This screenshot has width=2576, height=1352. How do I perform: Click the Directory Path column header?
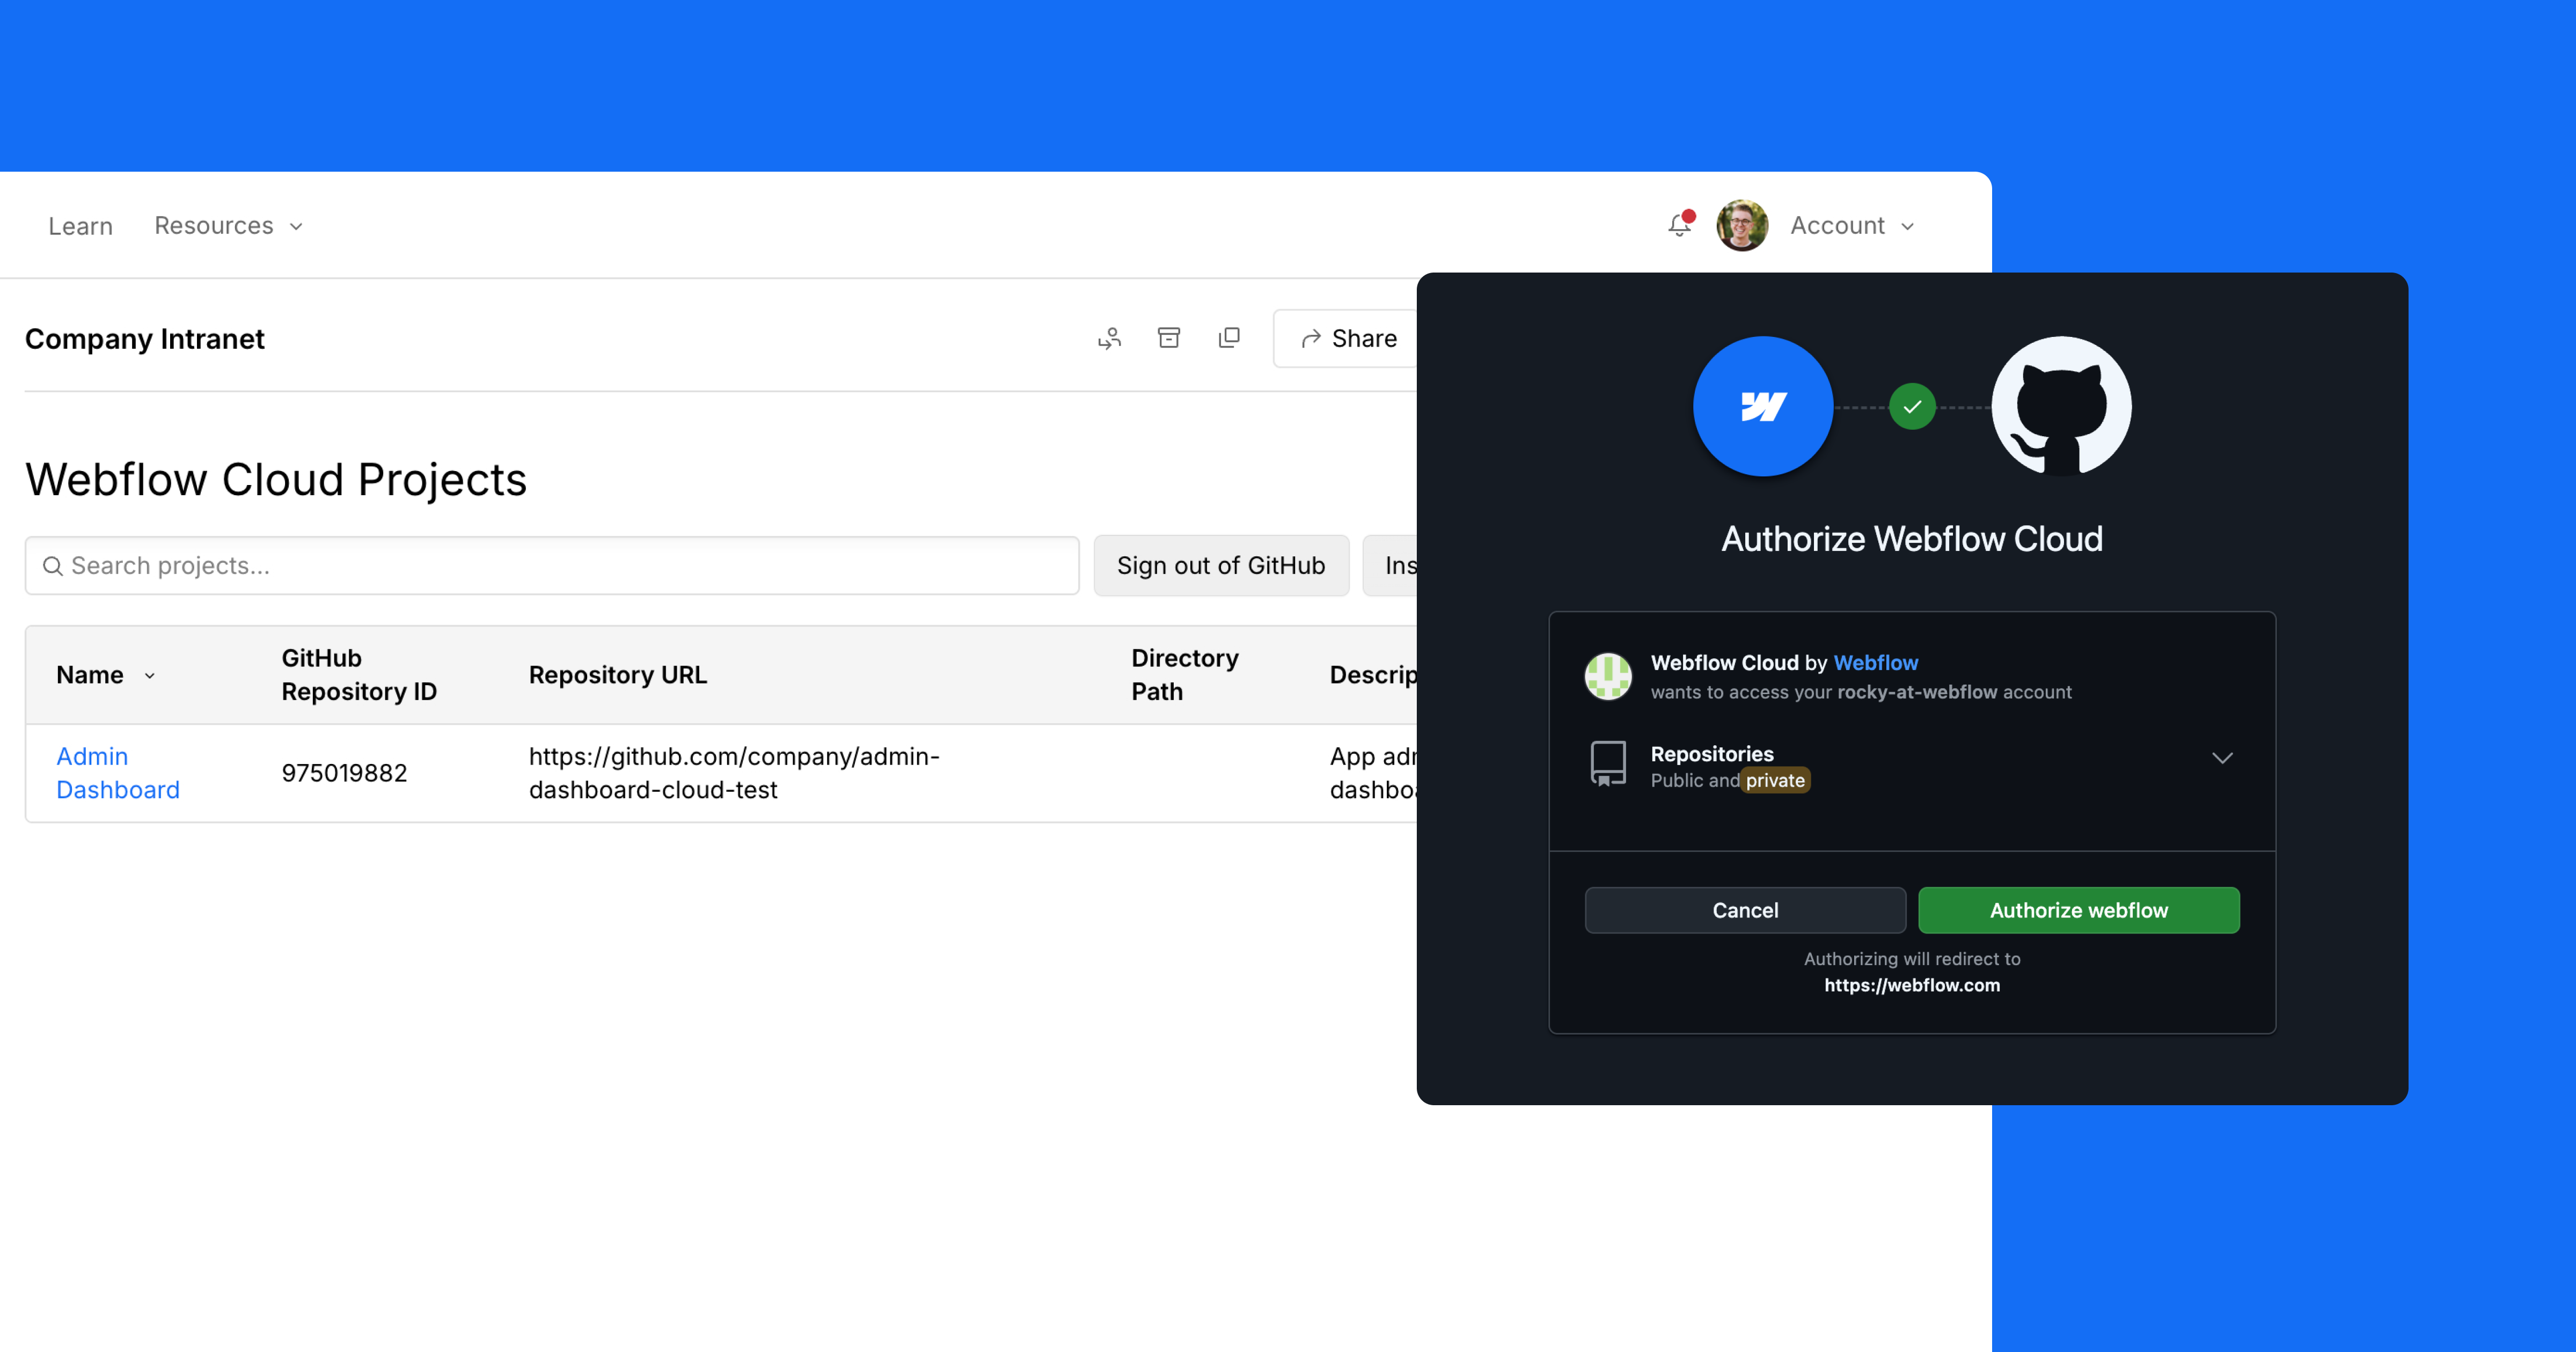tap(1185, 675)
